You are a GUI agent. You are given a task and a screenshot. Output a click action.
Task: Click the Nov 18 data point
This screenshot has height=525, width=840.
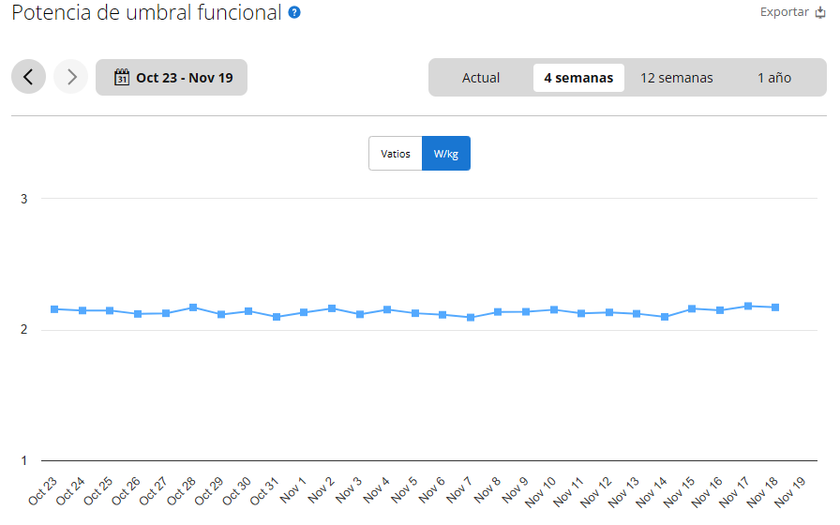(x=775, y=307)
